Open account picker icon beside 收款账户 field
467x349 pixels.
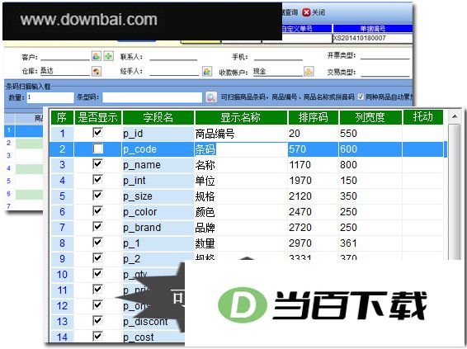point(309,71)
